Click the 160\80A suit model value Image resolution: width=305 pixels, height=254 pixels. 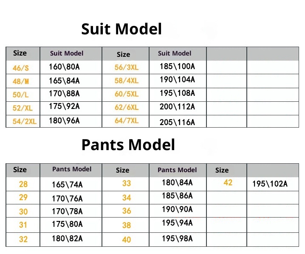(65, 67)
